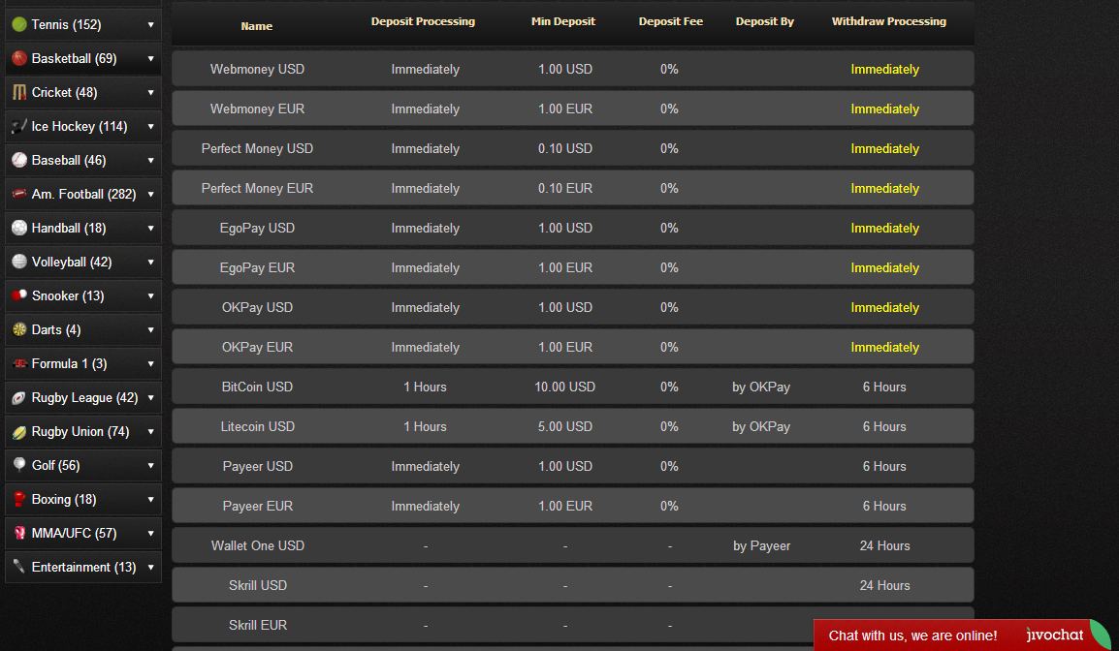Open the Boxing (18) category
This screenshot has width=1119, height=651.
82,499
